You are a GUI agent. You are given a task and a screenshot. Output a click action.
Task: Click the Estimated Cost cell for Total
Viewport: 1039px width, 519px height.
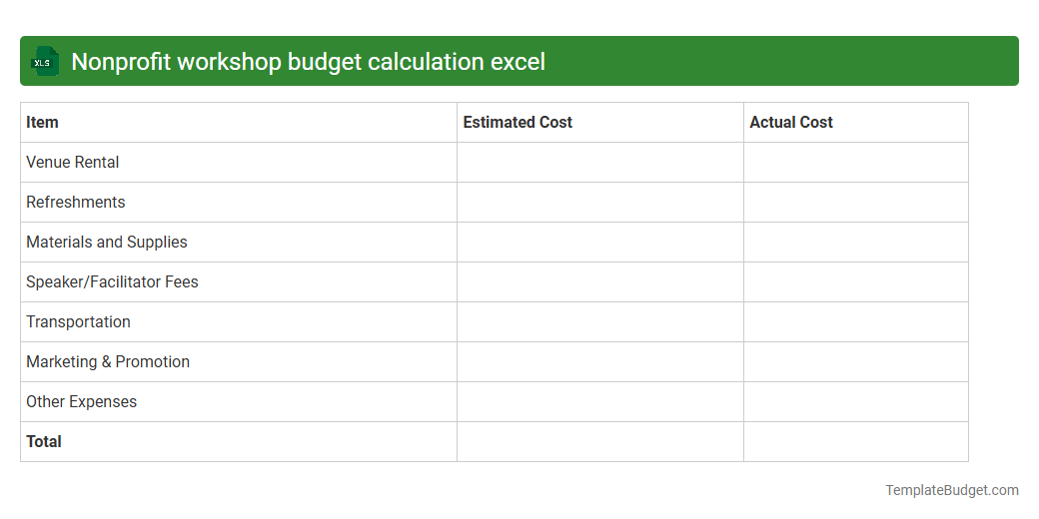click(600, 441)
